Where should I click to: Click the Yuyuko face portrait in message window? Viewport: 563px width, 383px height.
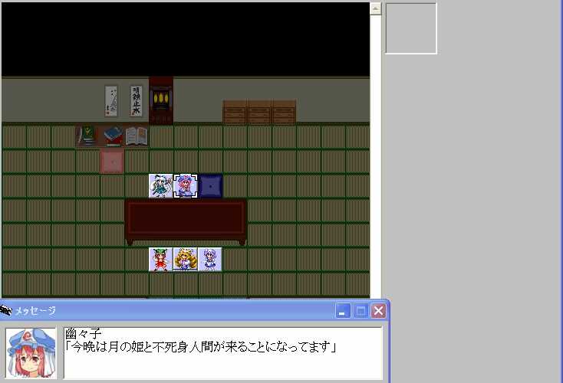click(x=31, y=353)
